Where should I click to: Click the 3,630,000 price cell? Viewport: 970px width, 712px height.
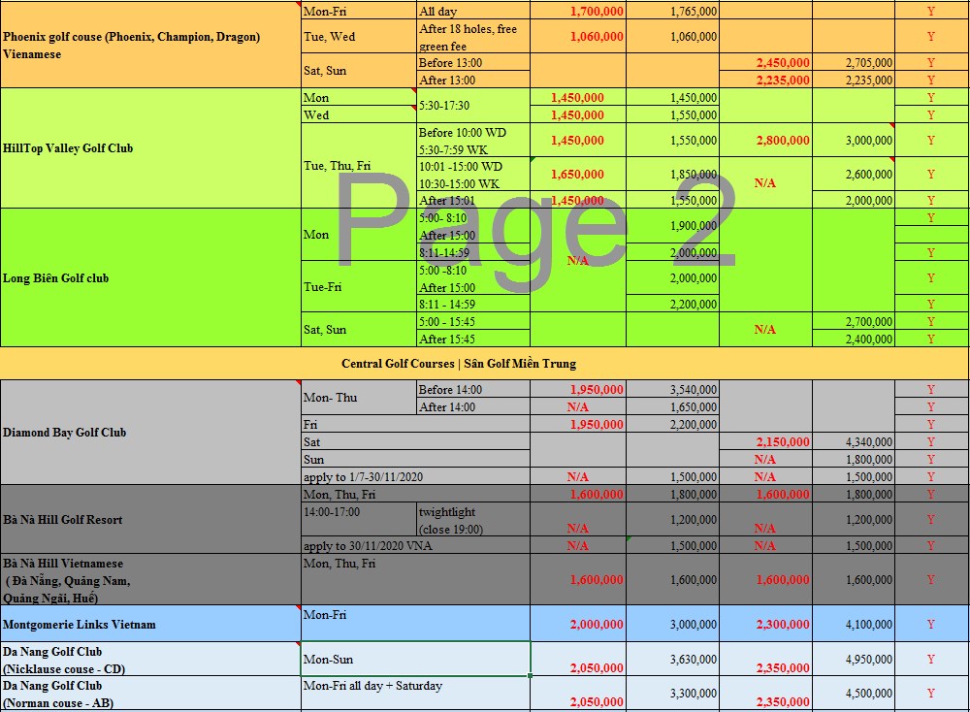tap(672, 659)
